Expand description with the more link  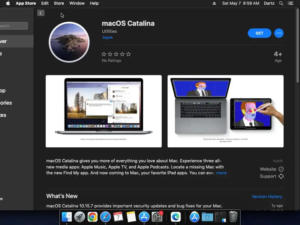pyautogui.click(x=221, y=173)
